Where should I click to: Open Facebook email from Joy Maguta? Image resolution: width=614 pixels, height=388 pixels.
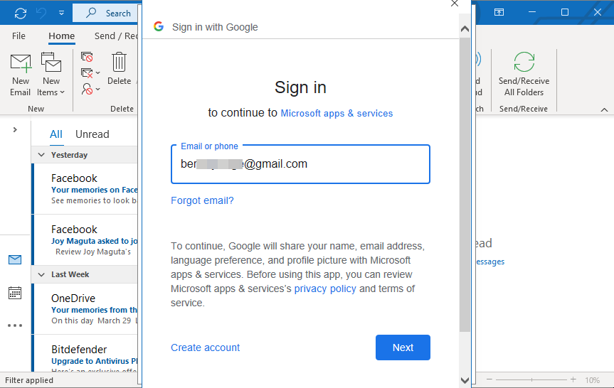point(85,240)
